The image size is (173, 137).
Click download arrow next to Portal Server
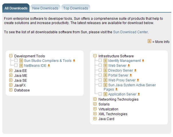point(131,75)
